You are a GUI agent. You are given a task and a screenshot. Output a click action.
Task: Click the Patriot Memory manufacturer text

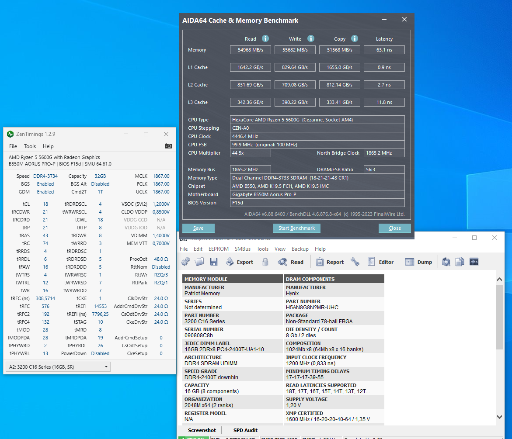202,294
